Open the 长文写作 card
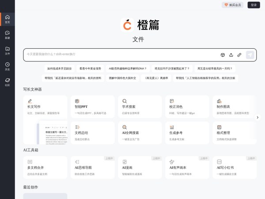The image size is (265, 199). pos(45,106)
